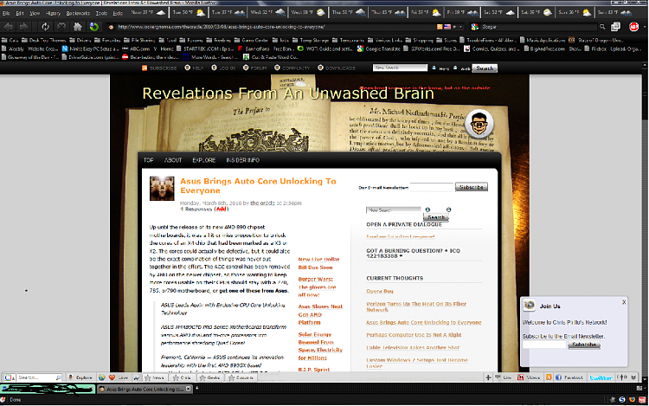This screenshot has width=649, height=406.
Task: Click the plus icon in the bottom toolbar
Action: click(x=488, y=377)
